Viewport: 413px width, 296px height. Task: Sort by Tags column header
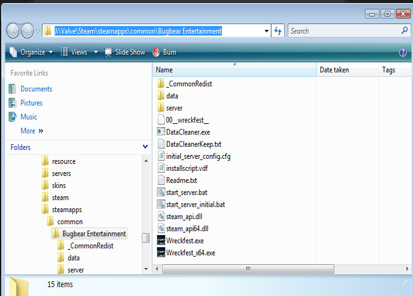395,70
